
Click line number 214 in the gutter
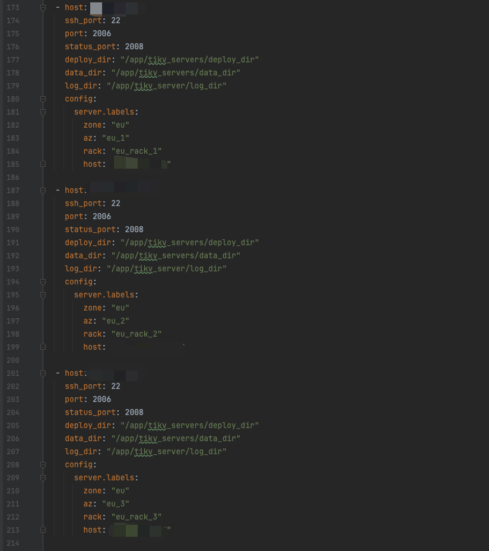point(12,543)
